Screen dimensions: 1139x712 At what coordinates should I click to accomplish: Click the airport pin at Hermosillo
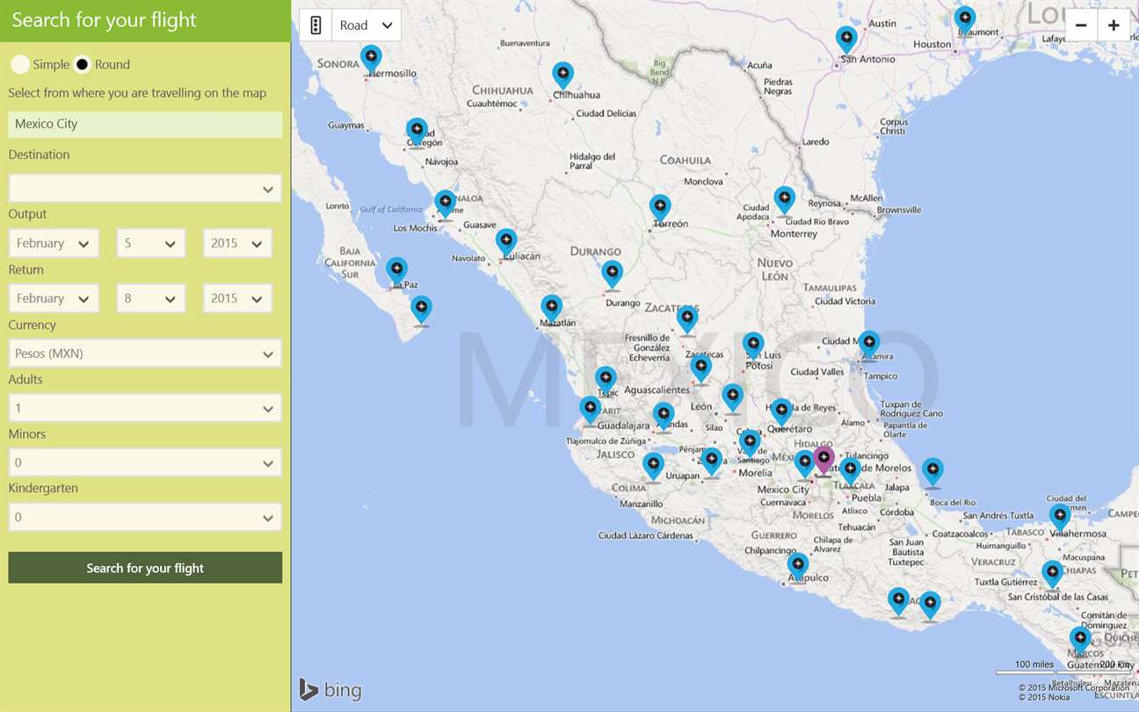372,59
